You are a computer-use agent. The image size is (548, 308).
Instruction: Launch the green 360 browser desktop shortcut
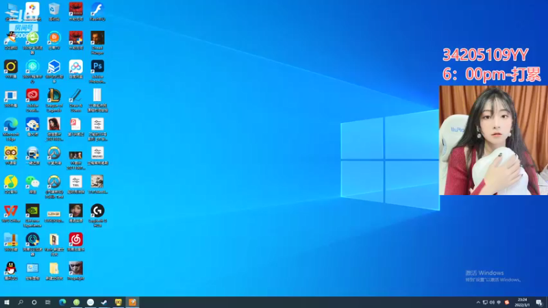[32, 42]
